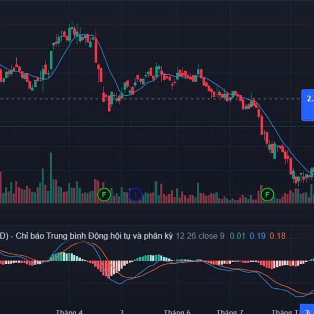The image size is (314, 314).
Task: Click the 'Tháng 4' time axis label
Action: (x=69, y=311)
